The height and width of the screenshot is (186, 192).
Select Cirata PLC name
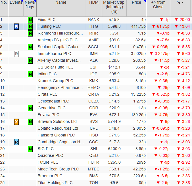(x=47, y=94)
